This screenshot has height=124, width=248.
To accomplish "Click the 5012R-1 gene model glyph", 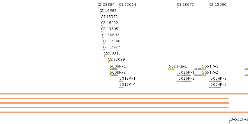I will point(121,81).
